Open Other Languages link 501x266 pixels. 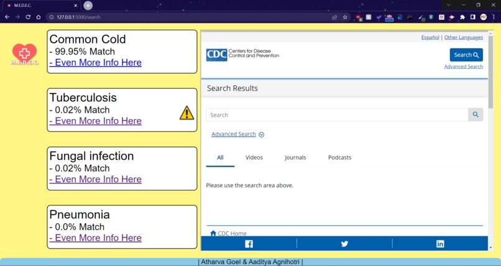pos(464,37)
